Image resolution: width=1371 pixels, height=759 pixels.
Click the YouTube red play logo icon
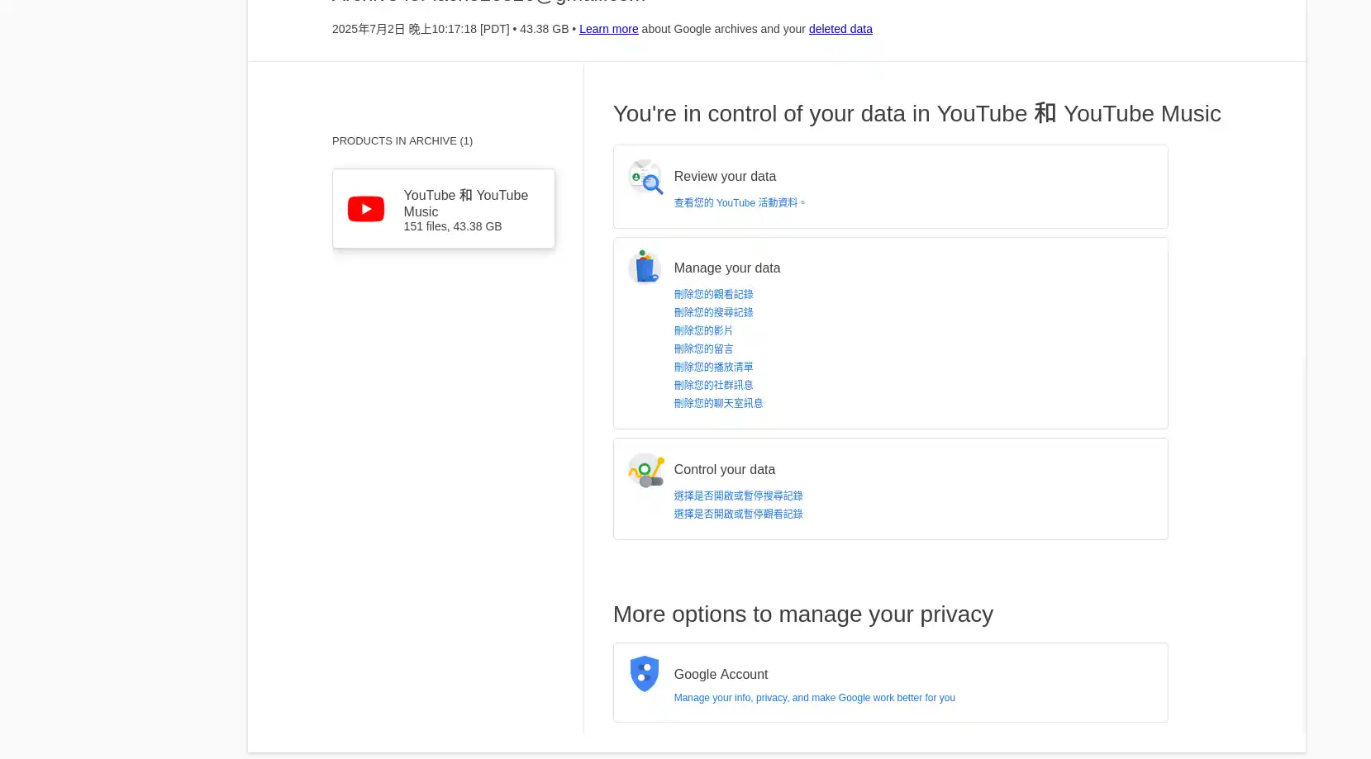[366, 209]
